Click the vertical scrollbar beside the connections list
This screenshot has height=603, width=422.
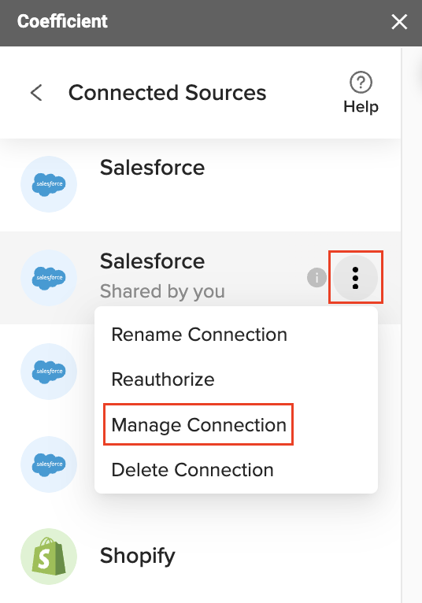(402, 324)
